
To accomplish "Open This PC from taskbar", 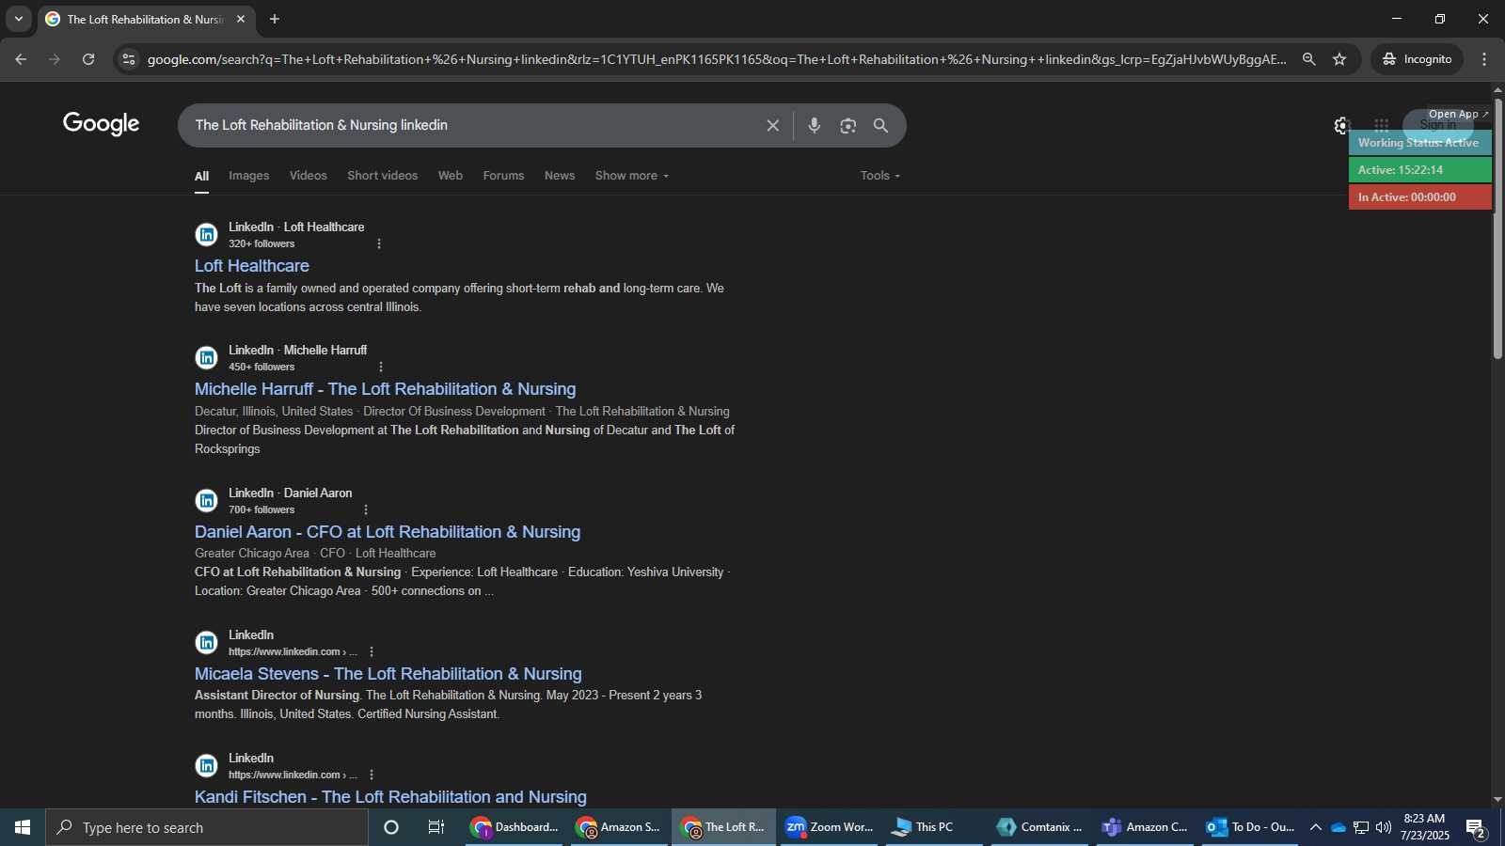I will point(933,827).
